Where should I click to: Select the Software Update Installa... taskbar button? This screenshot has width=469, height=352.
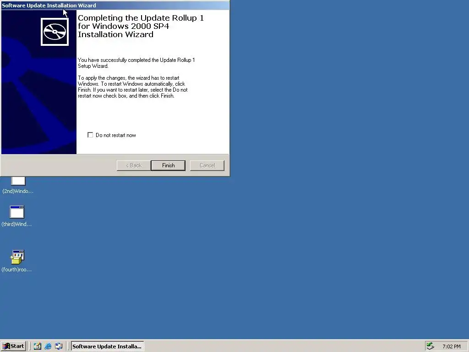point(107,346)
